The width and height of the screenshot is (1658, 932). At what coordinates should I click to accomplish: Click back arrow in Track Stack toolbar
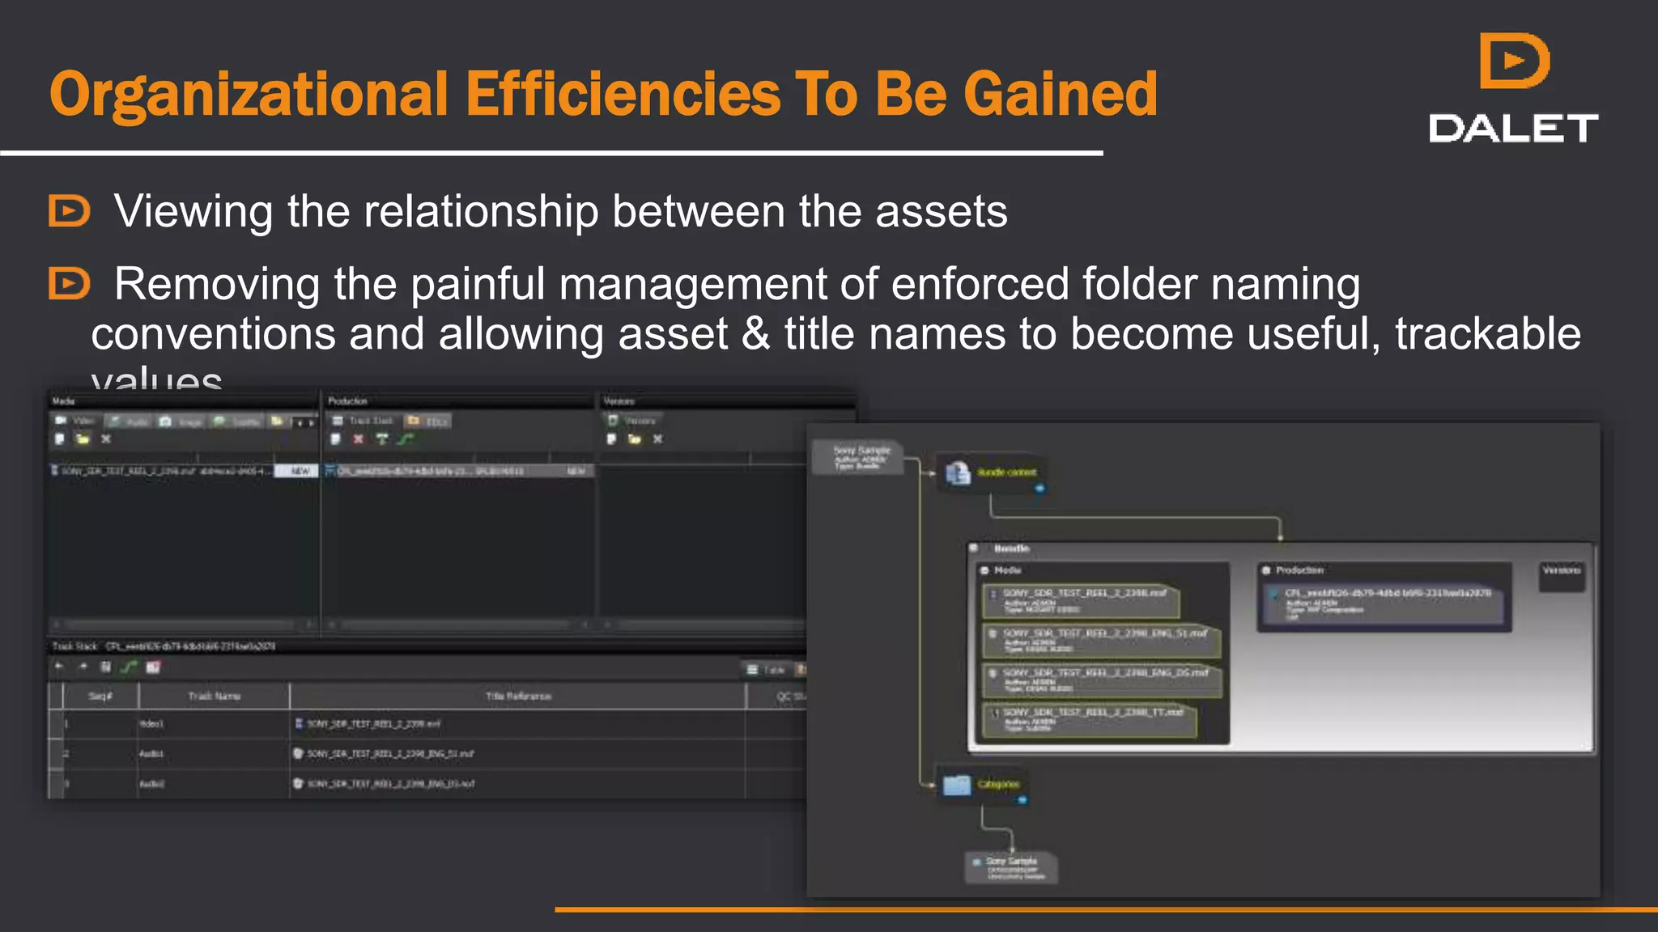click(59, 667)
